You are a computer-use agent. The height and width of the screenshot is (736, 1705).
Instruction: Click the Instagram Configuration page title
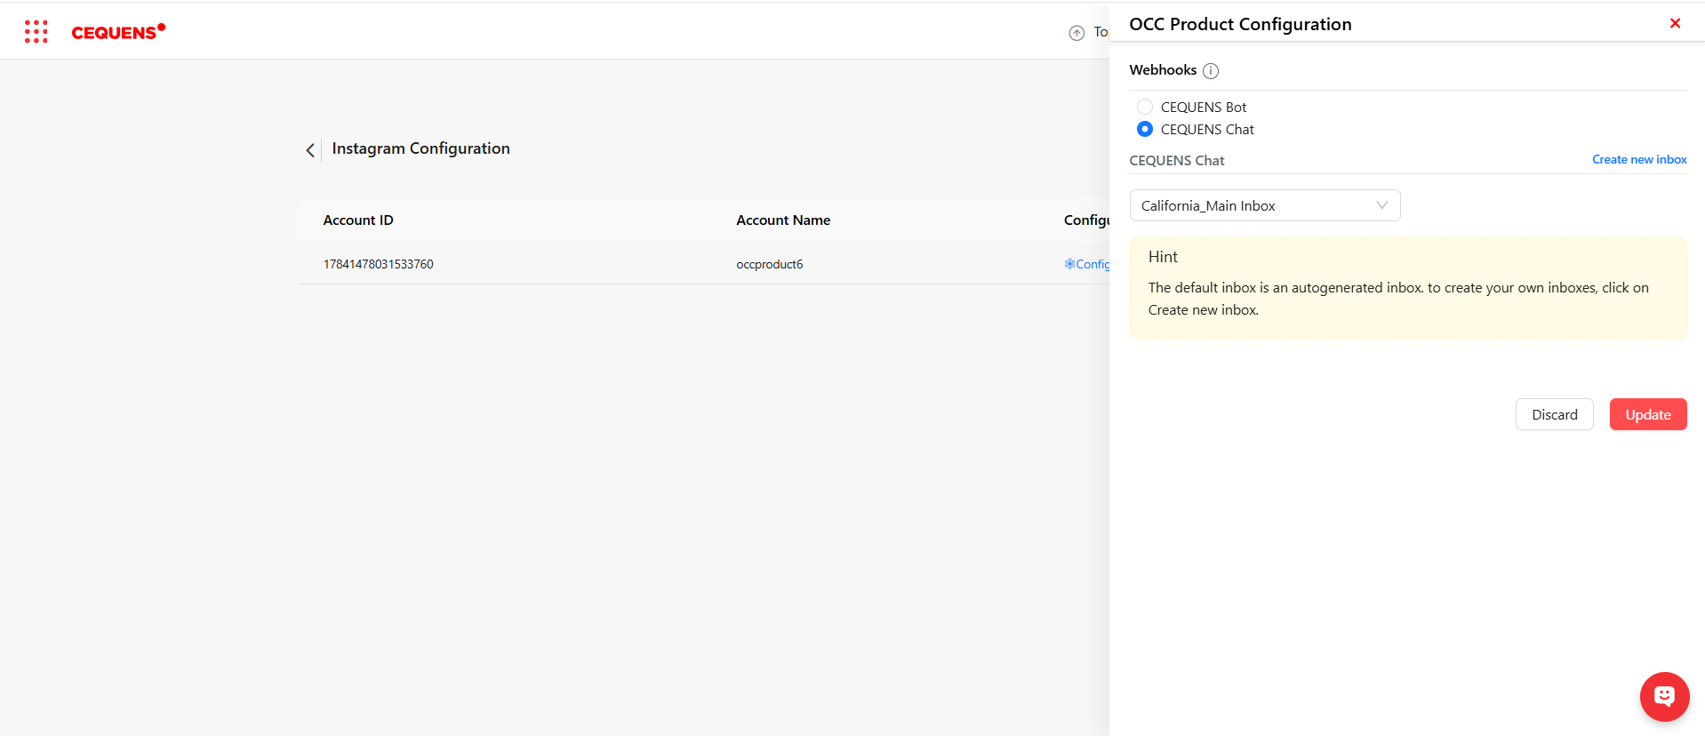[421, 148]
